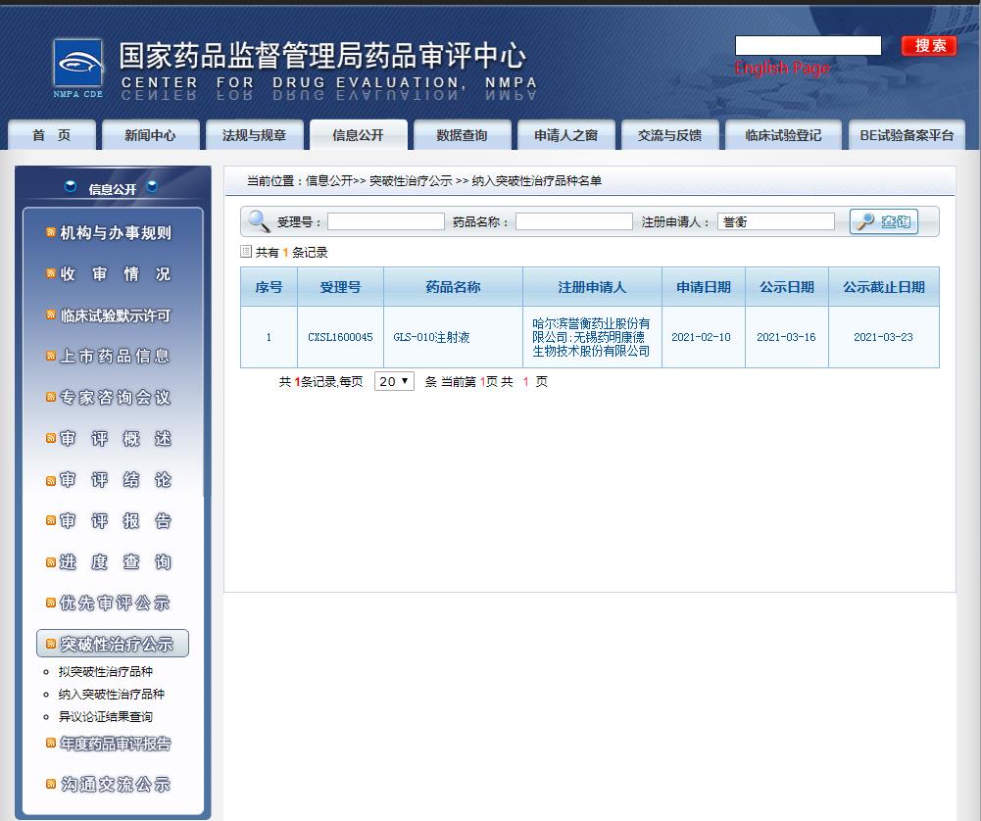Screen dimensions: 981x821
Task: Go to the 首页 home tab
Action: 52,136
